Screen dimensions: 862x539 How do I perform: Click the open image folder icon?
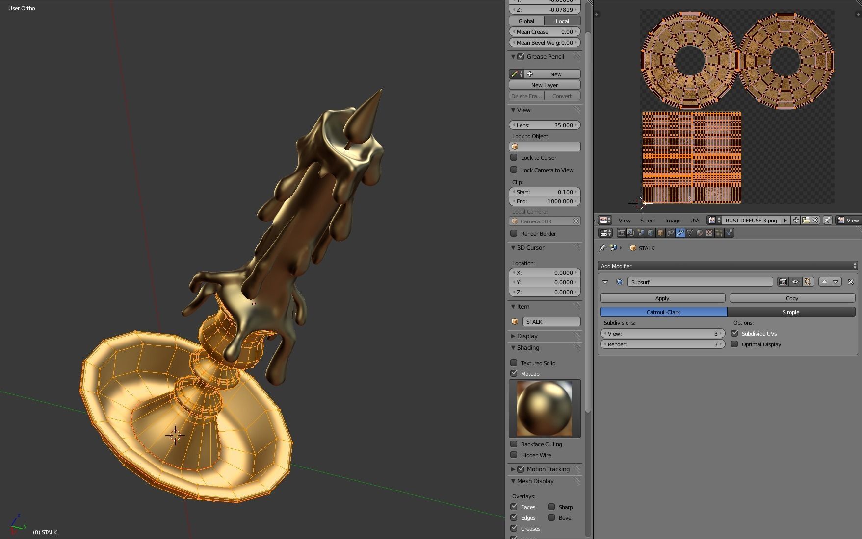coord(806,220)
